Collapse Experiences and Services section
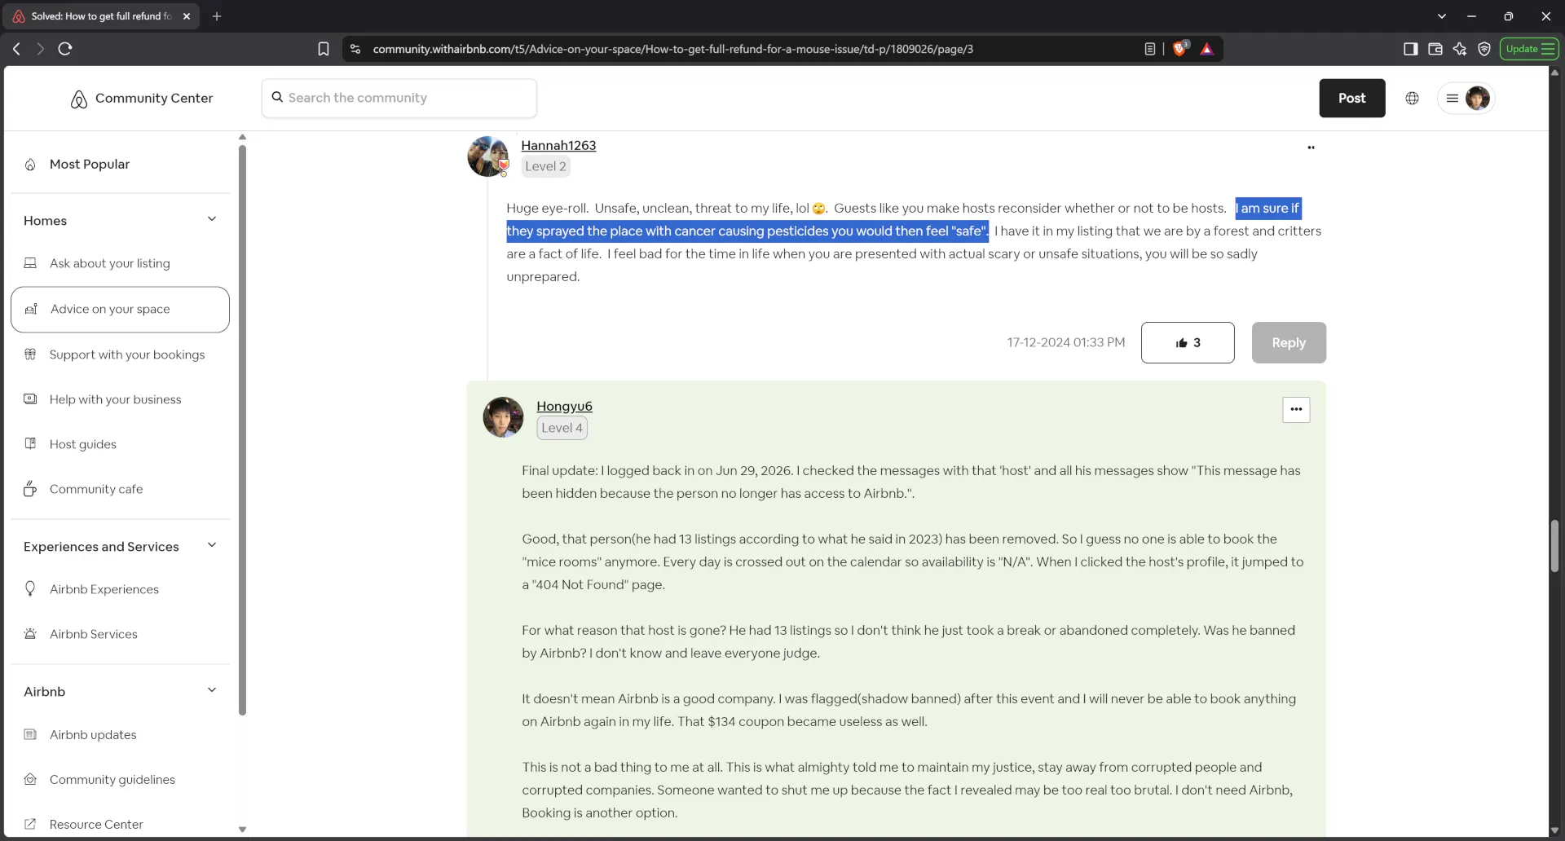Screen dimensions: 1565x841 [x=212, y=545]
